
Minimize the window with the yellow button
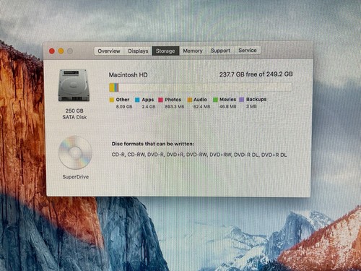click(x=61, y=51)
